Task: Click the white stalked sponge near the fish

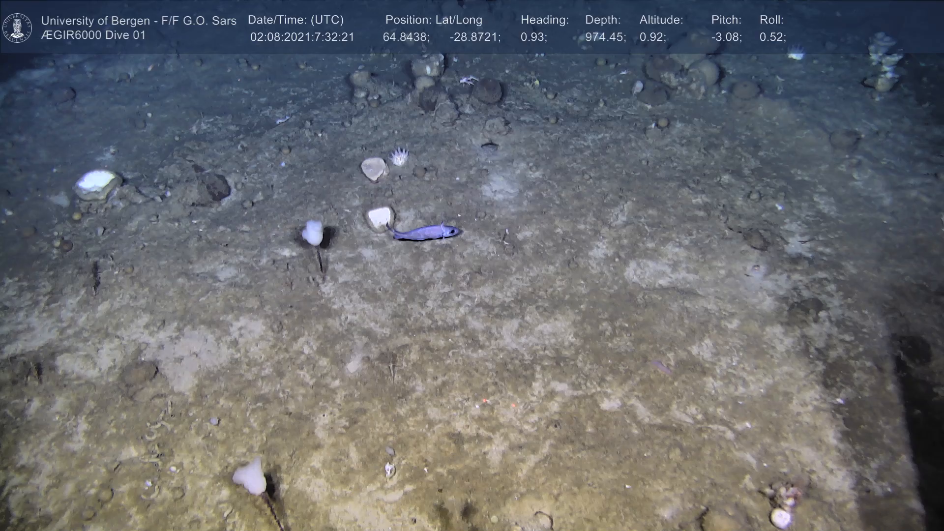Action: [313, 233]
